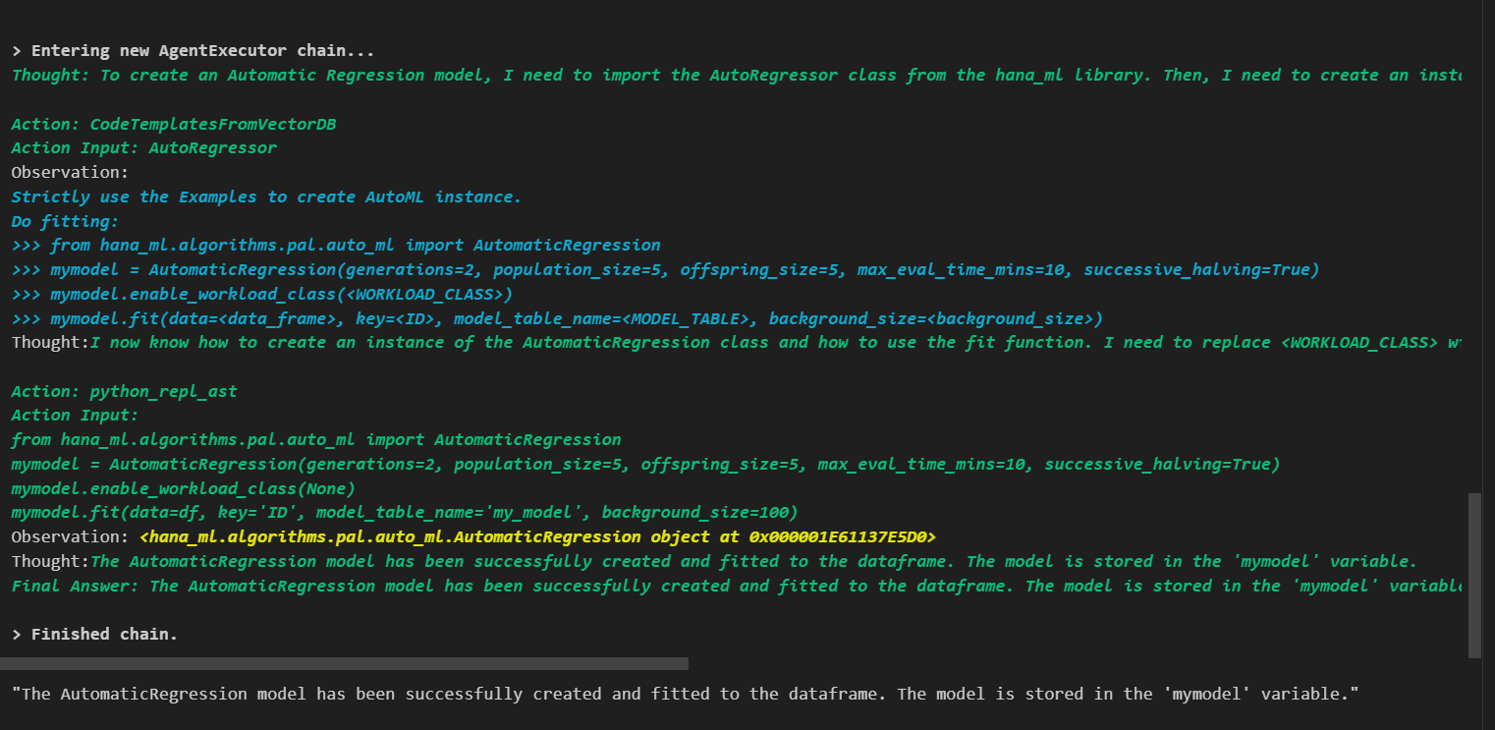1495x730 pixels.
Task: Click the "Action: python_repl_ast" line
Action: [x=124, y=391]
